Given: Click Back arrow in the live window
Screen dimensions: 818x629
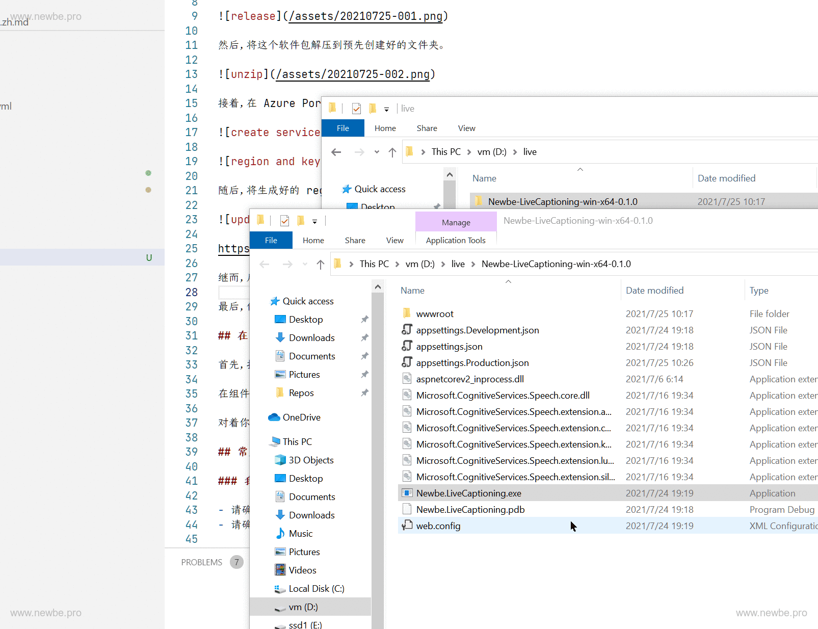Looking at the screenshot, I should 336,152.
